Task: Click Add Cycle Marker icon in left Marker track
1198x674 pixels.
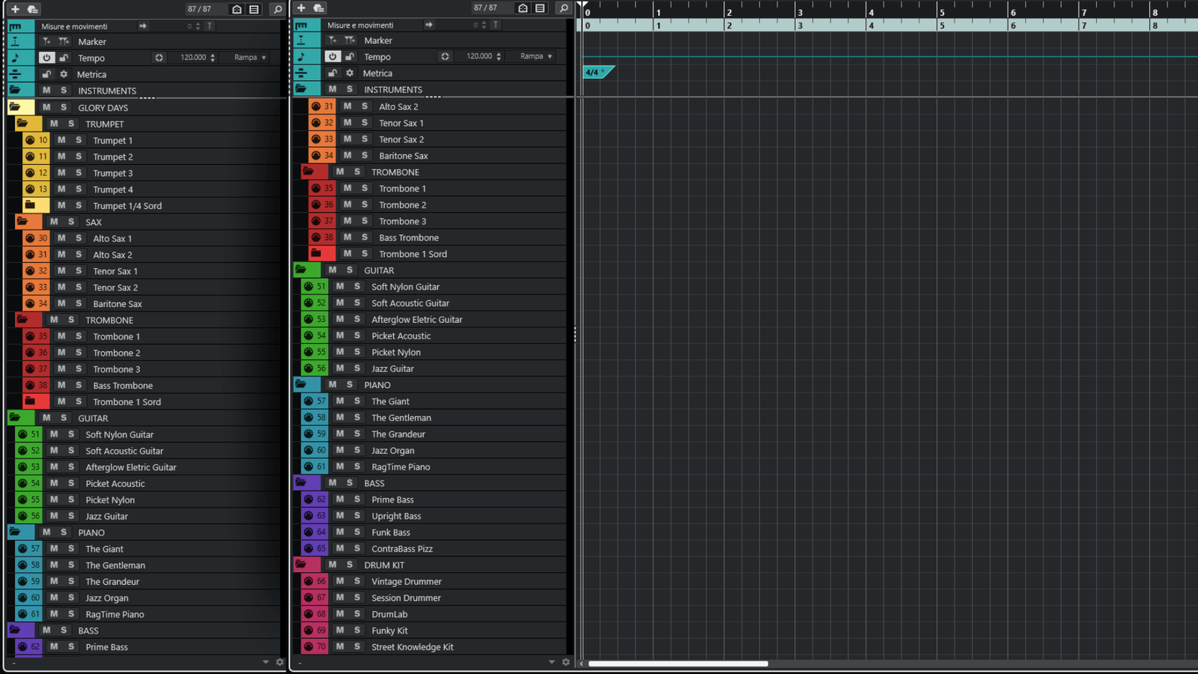Action: (64, 42)
